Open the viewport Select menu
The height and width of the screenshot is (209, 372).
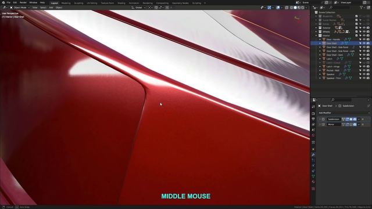pos(43,8)
